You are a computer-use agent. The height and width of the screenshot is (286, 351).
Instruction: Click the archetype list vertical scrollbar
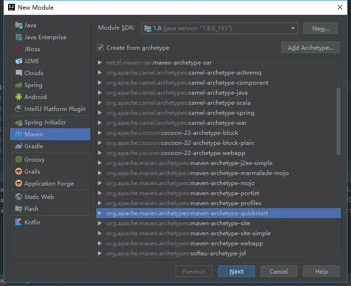pos(339,121)
